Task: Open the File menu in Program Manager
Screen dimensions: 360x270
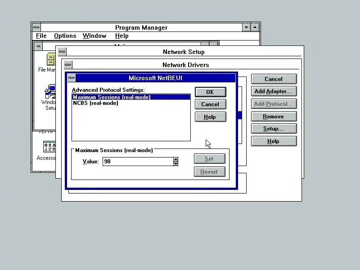Action: click(41, 36)
